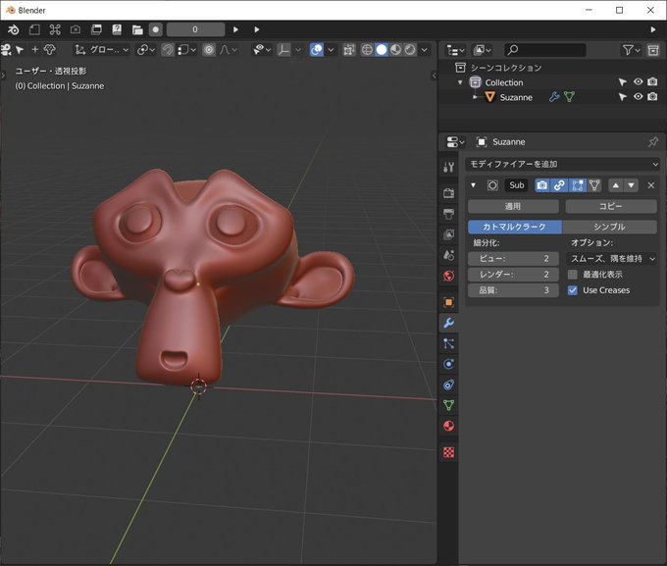Open the 3D viewport editor type selector

click(6, 50)
